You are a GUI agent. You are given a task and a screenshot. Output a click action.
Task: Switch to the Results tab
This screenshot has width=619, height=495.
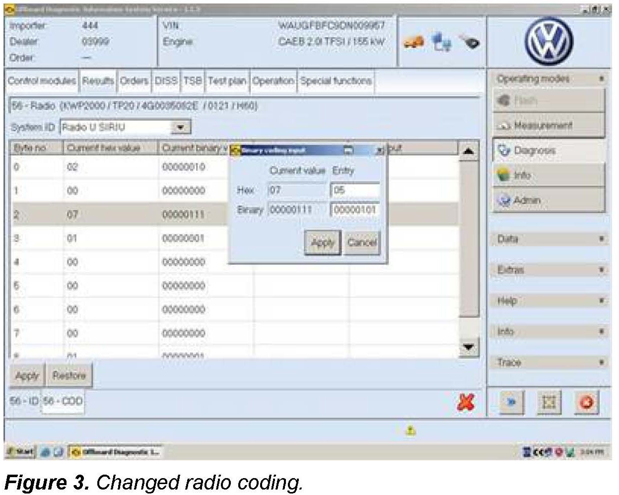click(98, 81)
